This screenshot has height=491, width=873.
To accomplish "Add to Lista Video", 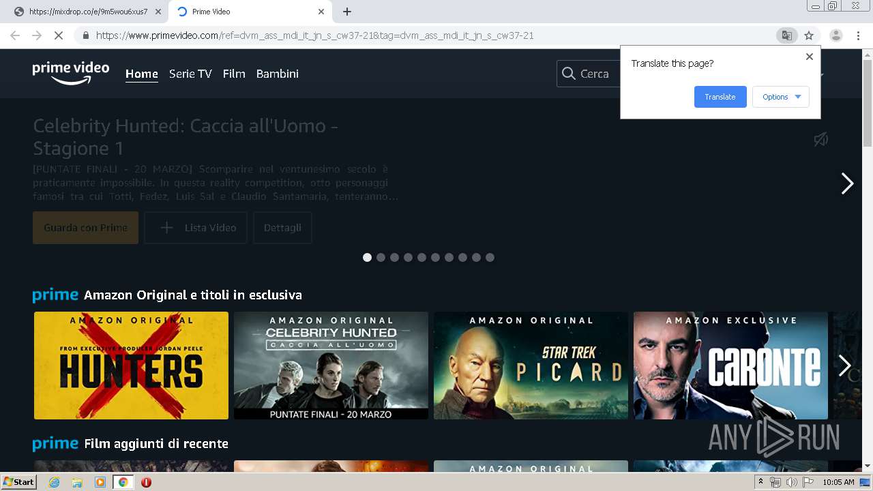I will 196,228.
